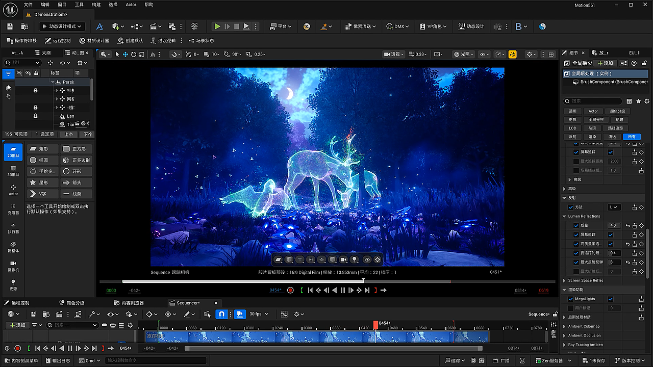653x367 pixels.
Task: Open the 平台 platforms dropdown
Action: pyautogui.click(x=282, y=27)
